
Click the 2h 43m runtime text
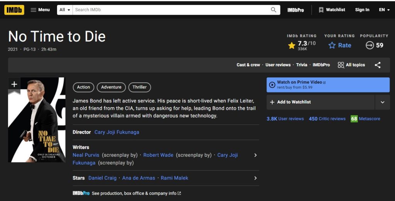pos(49,49)
